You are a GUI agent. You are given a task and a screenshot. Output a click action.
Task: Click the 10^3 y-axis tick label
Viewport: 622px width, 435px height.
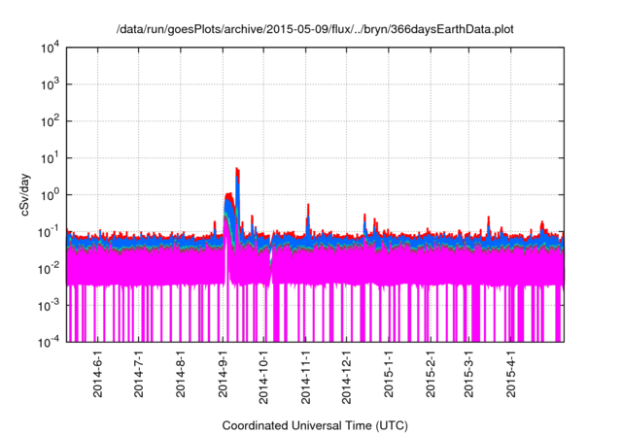(51, 84)
